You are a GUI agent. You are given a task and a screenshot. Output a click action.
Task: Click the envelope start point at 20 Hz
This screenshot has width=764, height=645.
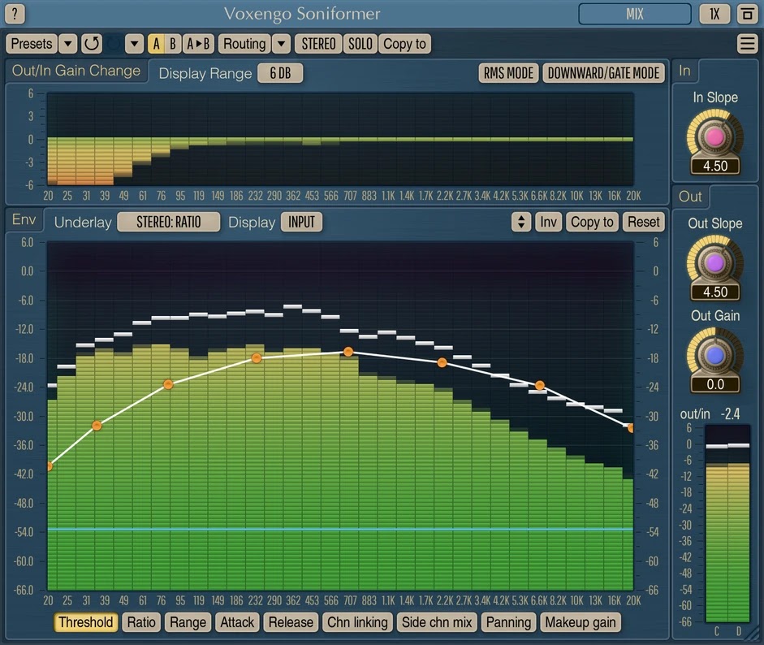(50, 466)
